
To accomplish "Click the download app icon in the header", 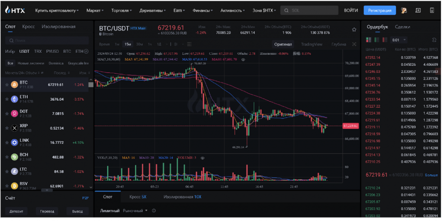I will click(x=432, y=10).
